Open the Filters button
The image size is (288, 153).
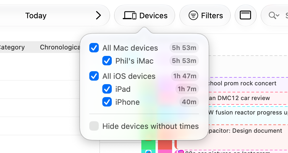pyautogui.click(x=205, y=15)
